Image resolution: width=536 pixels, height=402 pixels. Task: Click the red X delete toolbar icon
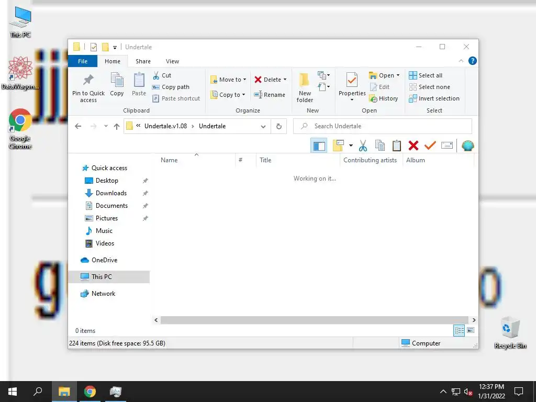[414, 146]
